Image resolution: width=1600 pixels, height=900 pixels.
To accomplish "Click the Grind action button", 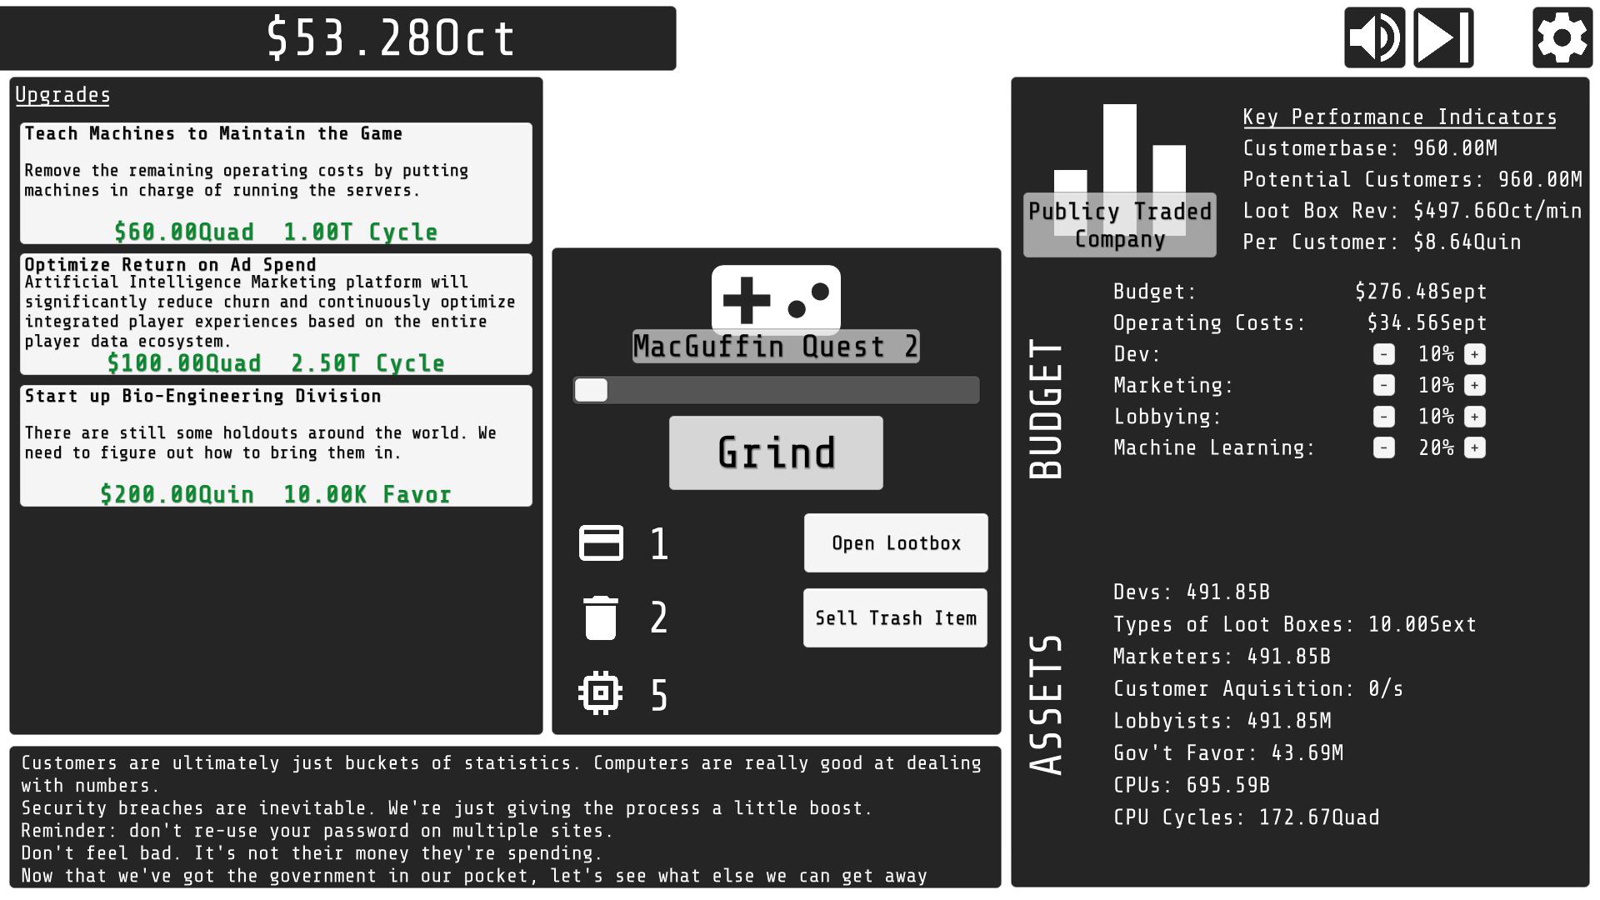I will [777, 452].
